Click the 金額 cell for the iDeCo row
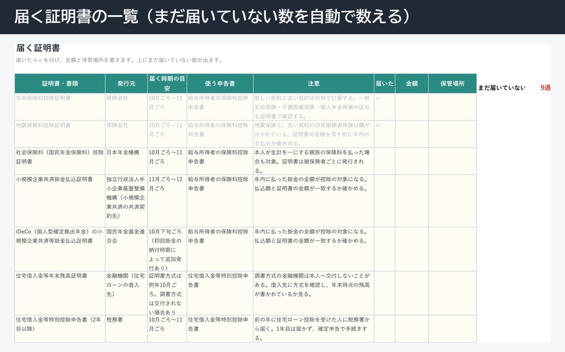 412,249
